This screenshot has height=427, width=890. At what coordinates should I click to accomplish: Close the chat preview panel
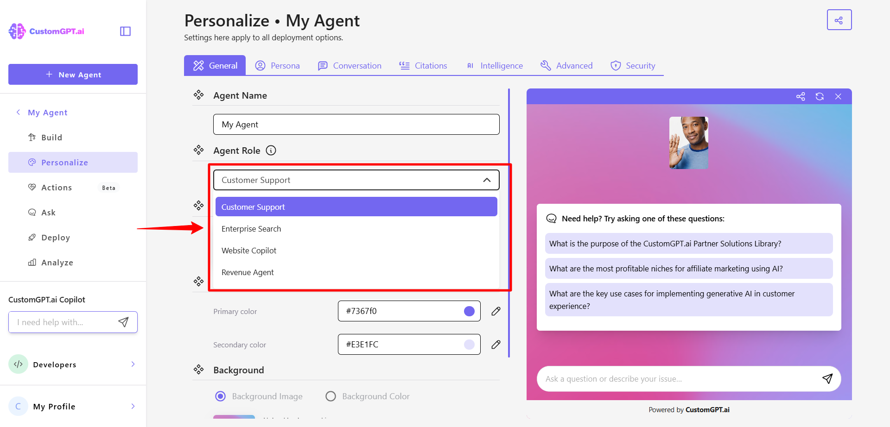point(838,96)
